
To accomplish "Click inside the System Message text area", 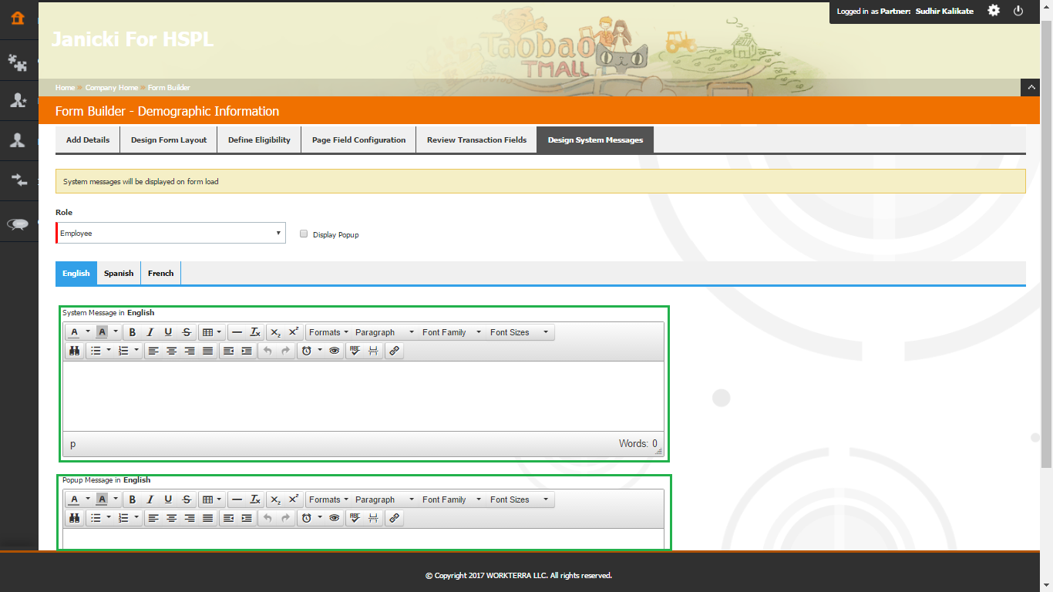I will tap(362, 395).
